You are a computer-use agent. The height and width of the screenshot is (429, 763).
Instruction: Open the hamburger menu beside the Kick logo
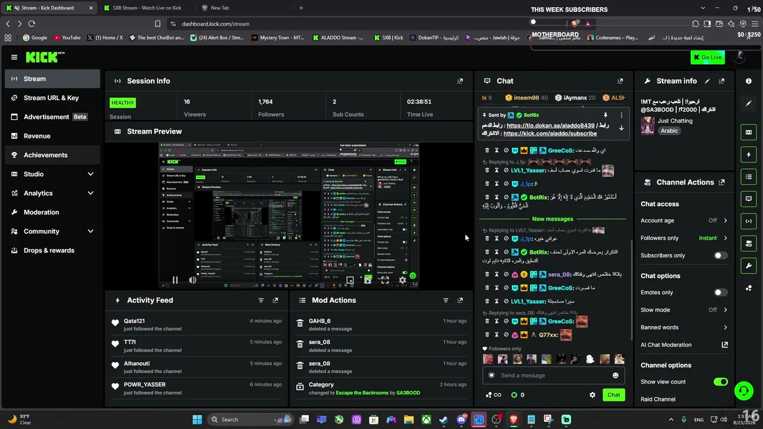click(14, 57)
